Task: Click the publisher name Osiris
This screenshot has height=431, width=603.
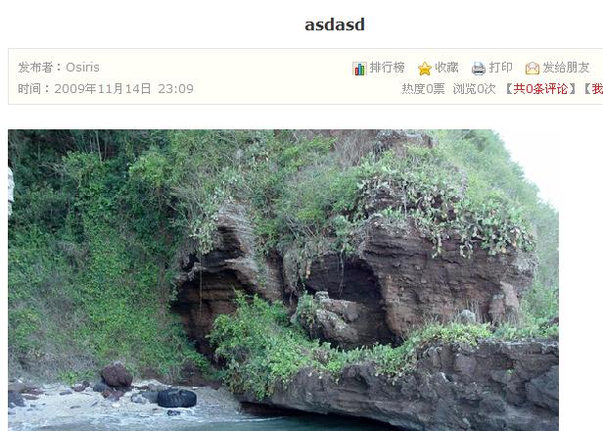Action: click(x=82, y=68)
